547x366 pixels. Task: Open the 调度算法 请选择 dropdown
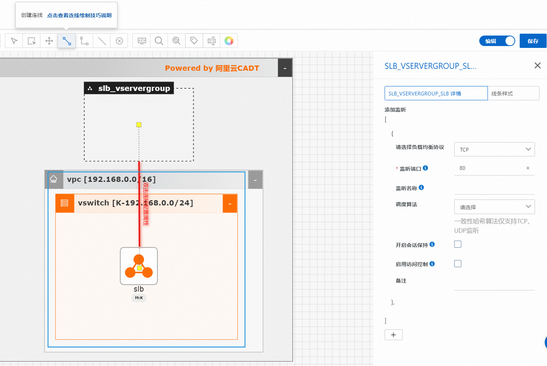point(495,207)
